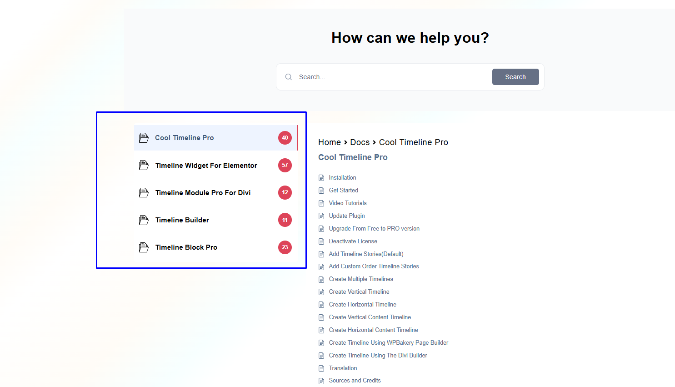Open Create Horizontal Timeline article
The width and height of the screenshot is (675, 387).
363,305
